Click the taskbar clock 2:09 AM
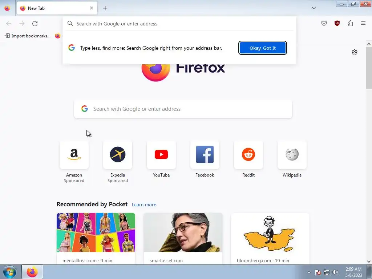Screen dimensions: 372x279 pos(353,269)
